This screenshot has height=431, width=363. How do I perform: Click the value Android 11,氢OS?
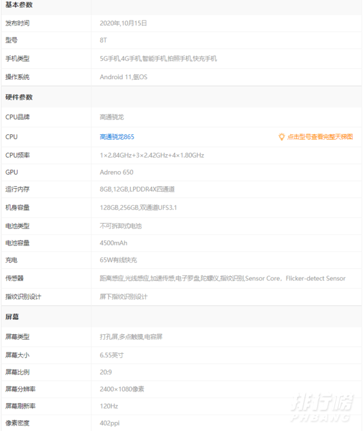click(123, 77)
